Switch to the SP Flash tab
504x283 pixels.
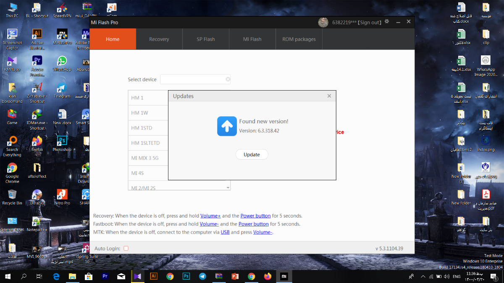coord(206,39)
